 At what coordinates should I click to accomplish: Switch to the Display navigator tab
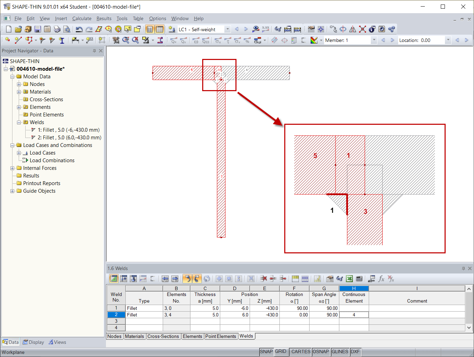point(34,342)
